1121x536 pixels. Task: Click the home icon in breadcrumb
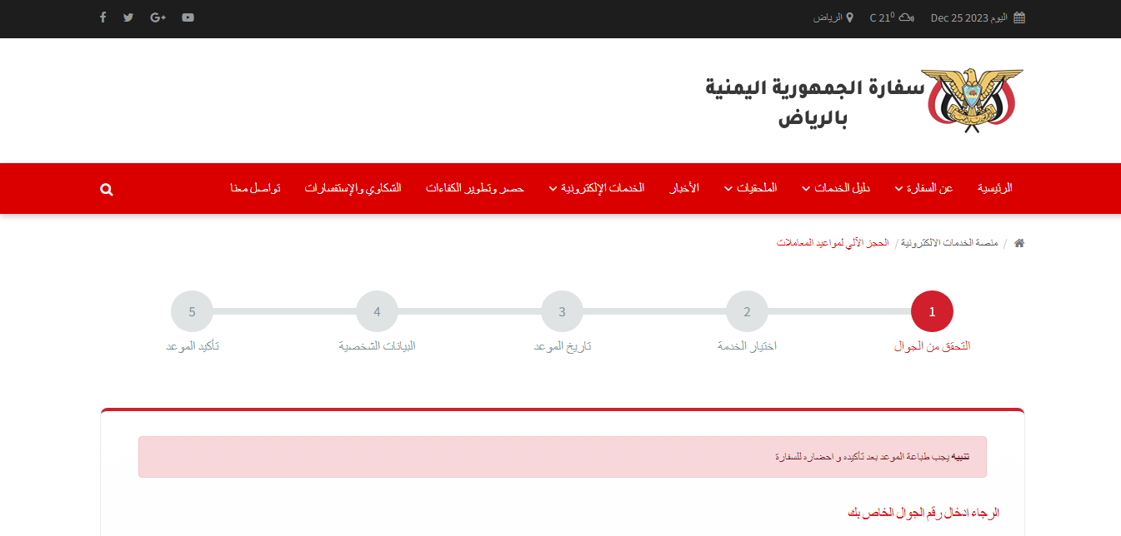click(x=1018, y=243)
